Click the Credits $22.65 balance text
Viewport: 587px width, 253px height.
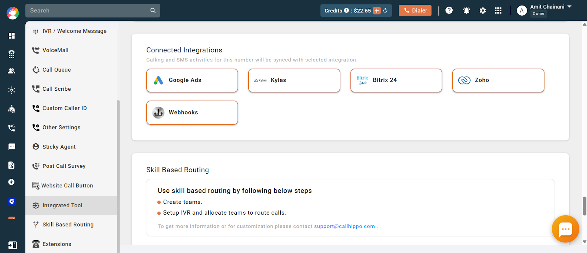click(348, 11)
